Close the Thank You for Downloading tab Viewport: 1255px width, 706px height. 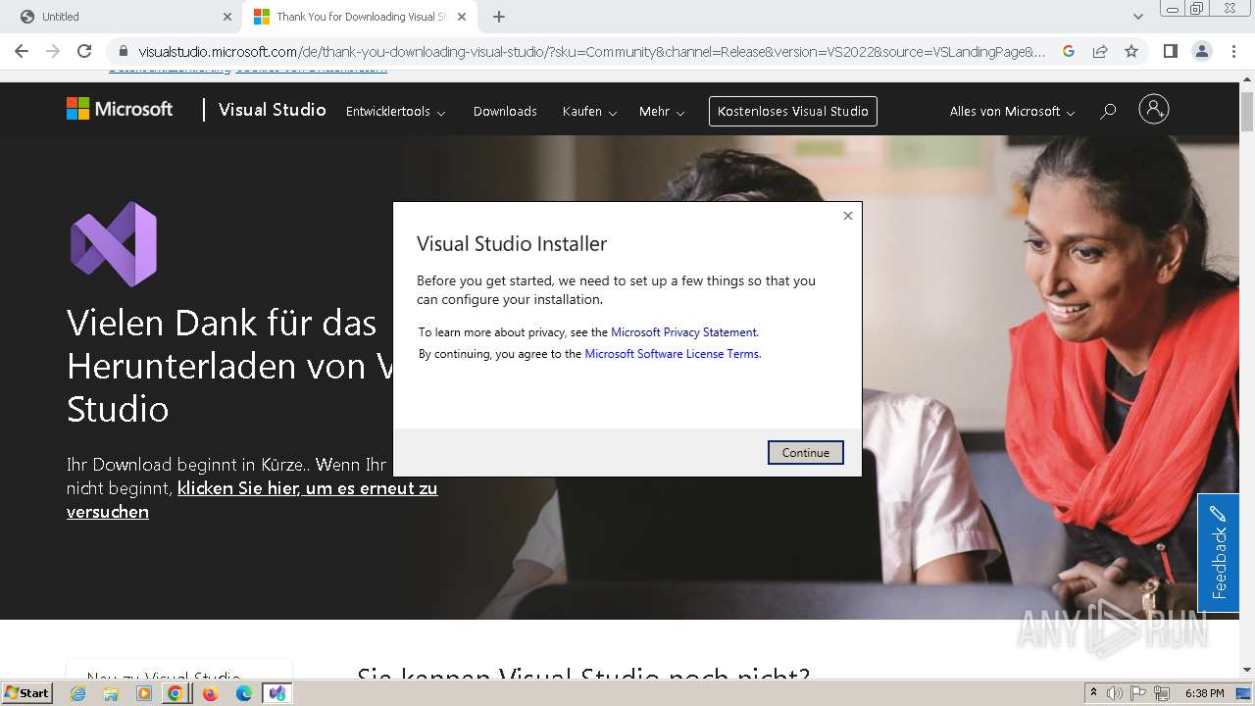coord(462,17)
